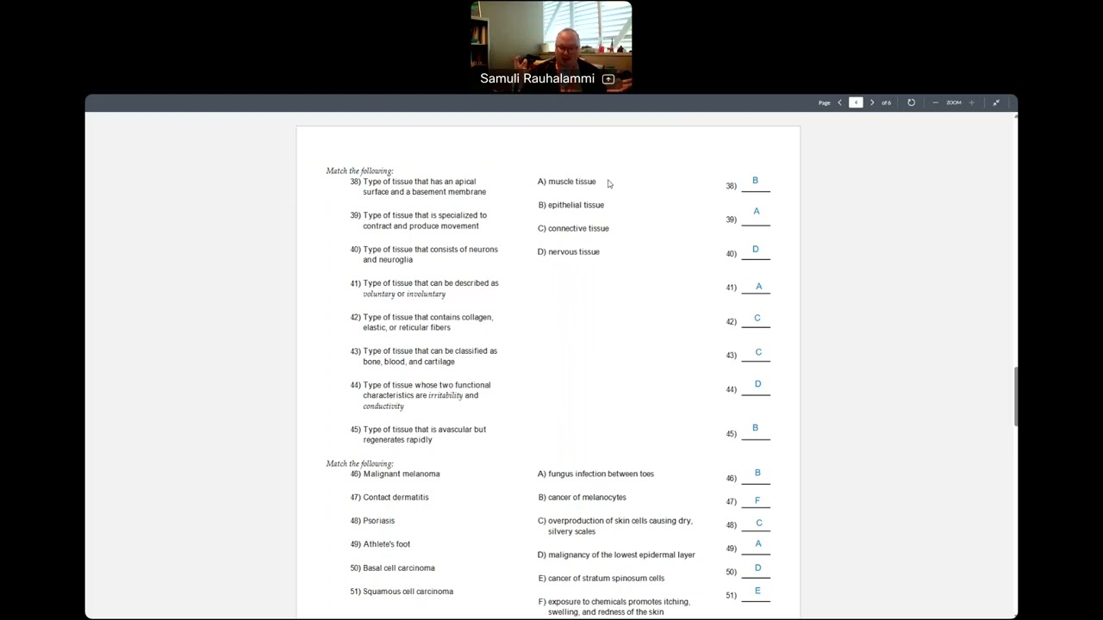
Task: Click 'E) cancer of stratum spinosum cells'
Action: pos(601,578)
